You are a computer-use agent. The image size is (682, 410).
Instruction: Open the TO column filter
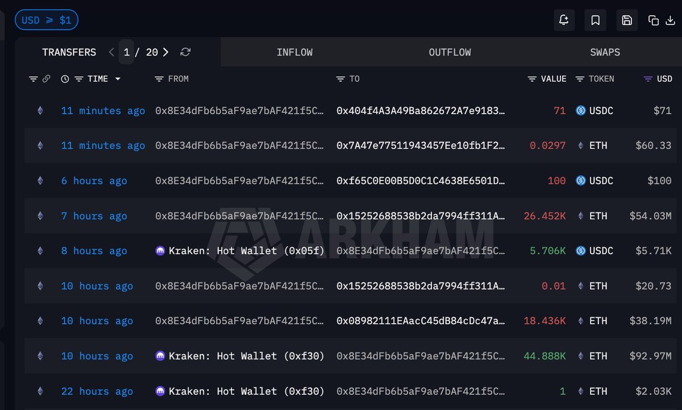pos(340,79)
